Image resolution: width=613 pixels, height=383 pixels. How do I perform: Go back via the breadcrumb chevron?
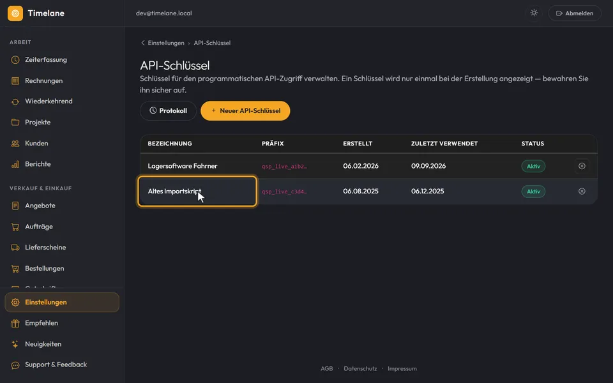click(x=142, y=43)
